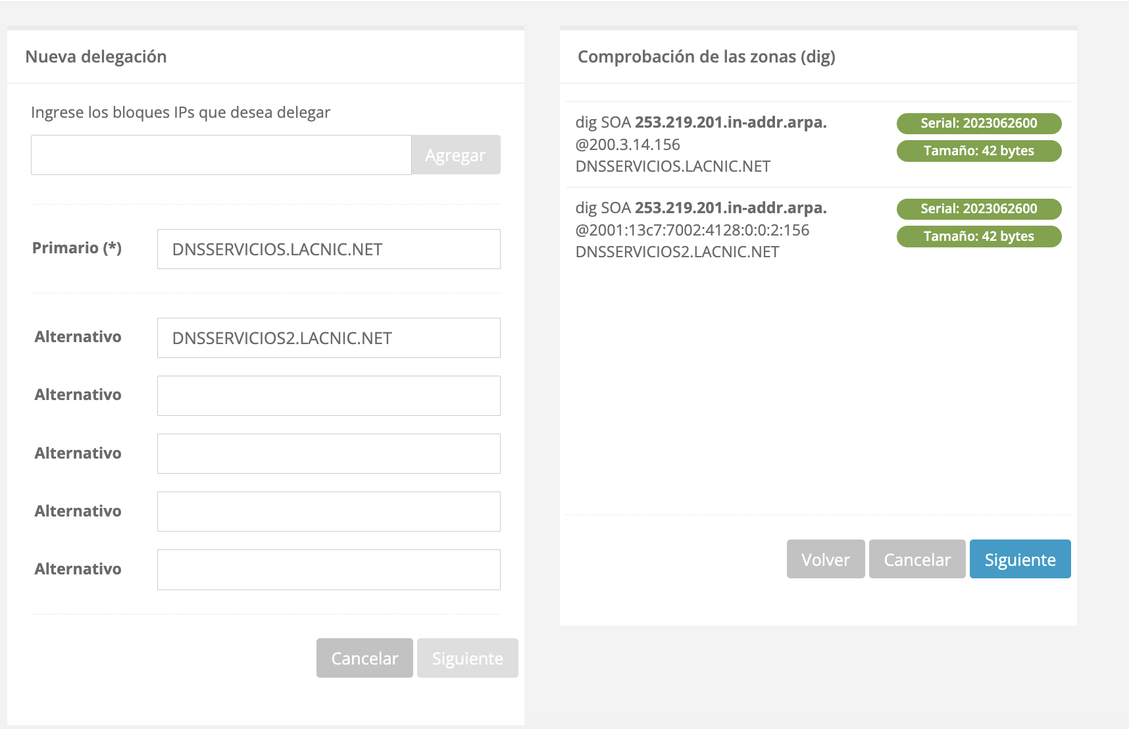Cancel the Nueva delegación form
Screen dimensions: 1129x729
[364, 658]
